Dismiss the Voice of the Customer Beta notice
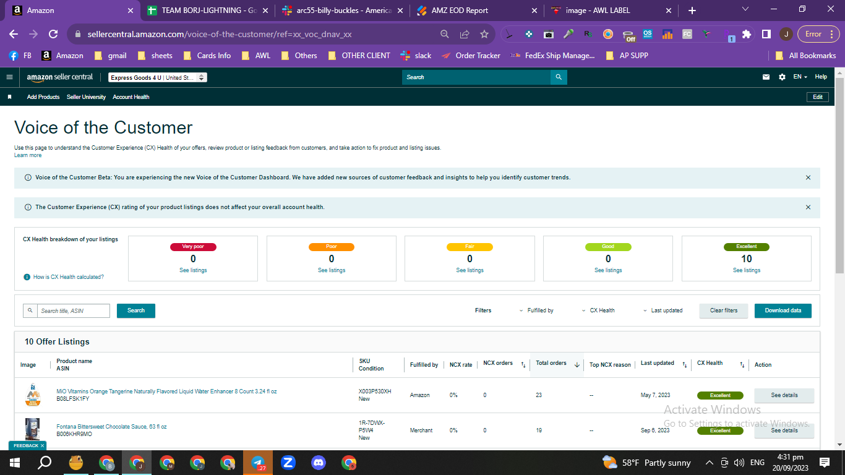This screenshot has width=845, height=475. coord(808,178)
